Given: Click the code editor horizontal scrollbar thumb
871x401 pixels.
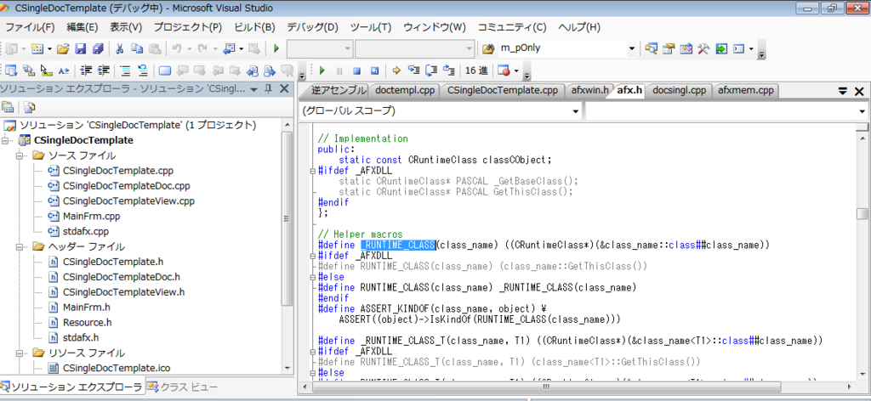Looking at the screenshot, I should tap(545, 386).
